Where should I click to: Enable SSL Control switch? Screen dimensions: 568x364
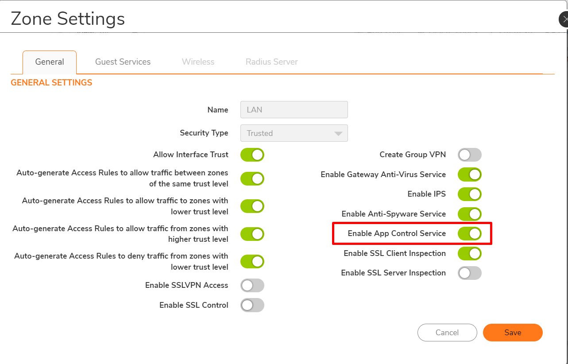click(x=252, y=305)
